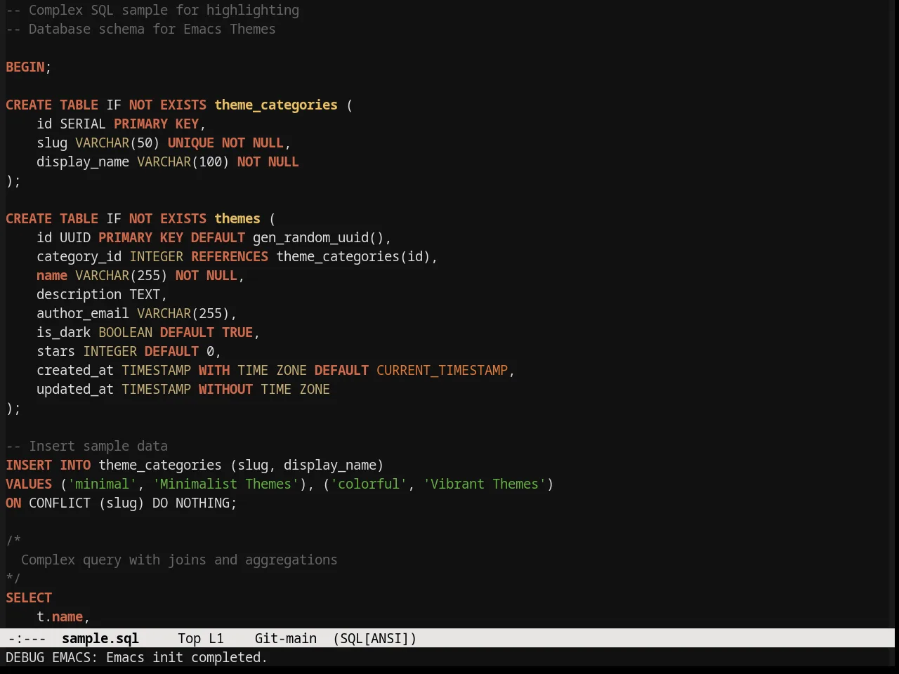Image resolution: width=899 pixels, height=674 pixels.
Task: Click the INSERT INTO keywords
Action: pyautogui.click(x=48, y=465)
